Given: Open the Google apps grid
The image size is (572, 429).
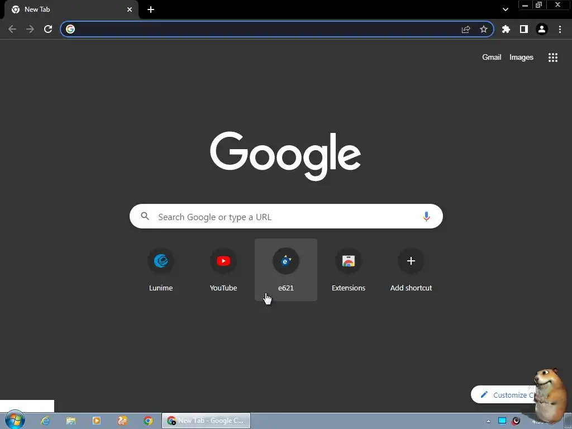Looking at the screenshot, I should coord(553,58).
